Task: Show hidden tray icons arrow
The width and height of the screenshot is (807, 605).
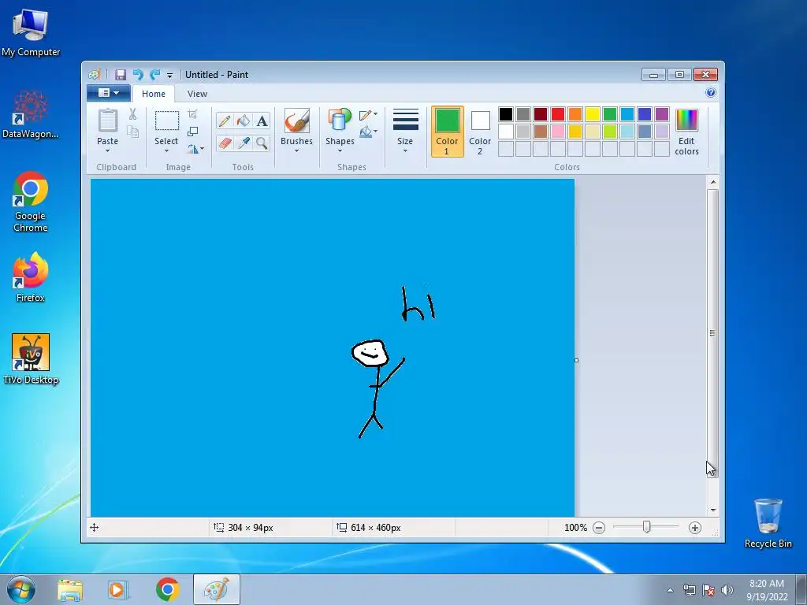Action: tap(670, 590)
